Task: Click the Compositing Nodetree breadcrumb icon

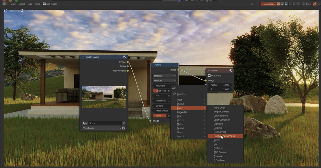Action: [x=22, y=11]
